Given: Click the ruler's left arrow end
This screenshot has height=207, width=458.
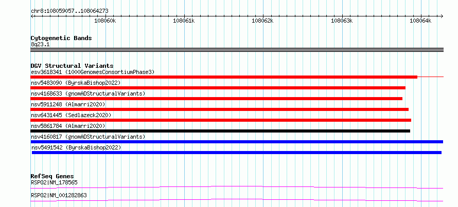Looking at the screenshot, I should [x=32, y=16].
